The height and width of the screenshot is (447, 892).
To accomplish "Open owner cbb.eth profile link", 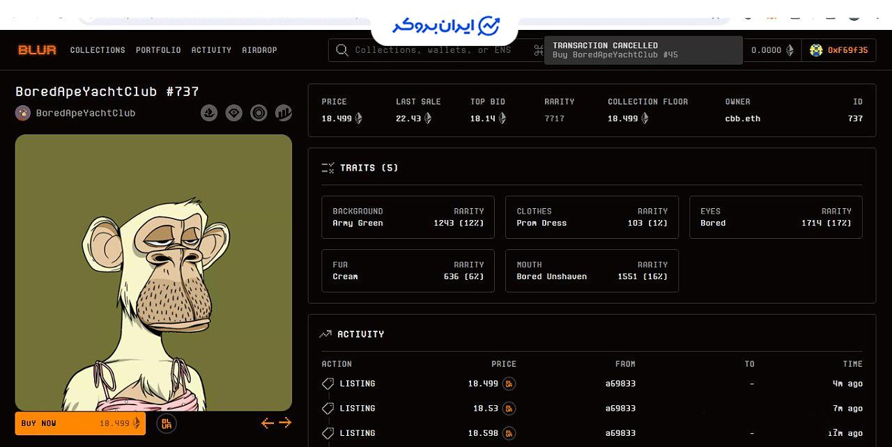I will [x=743, y=118].
